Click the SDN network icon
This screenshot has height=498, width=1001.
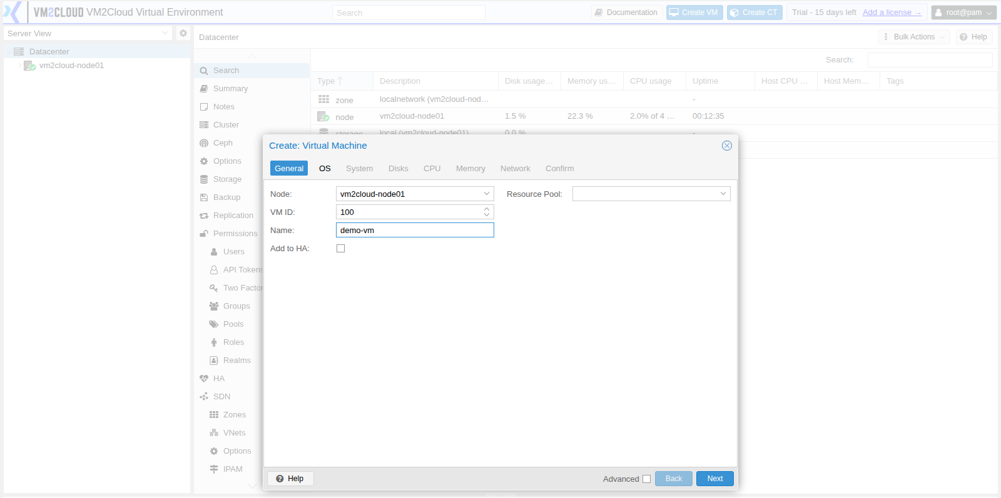204,397
